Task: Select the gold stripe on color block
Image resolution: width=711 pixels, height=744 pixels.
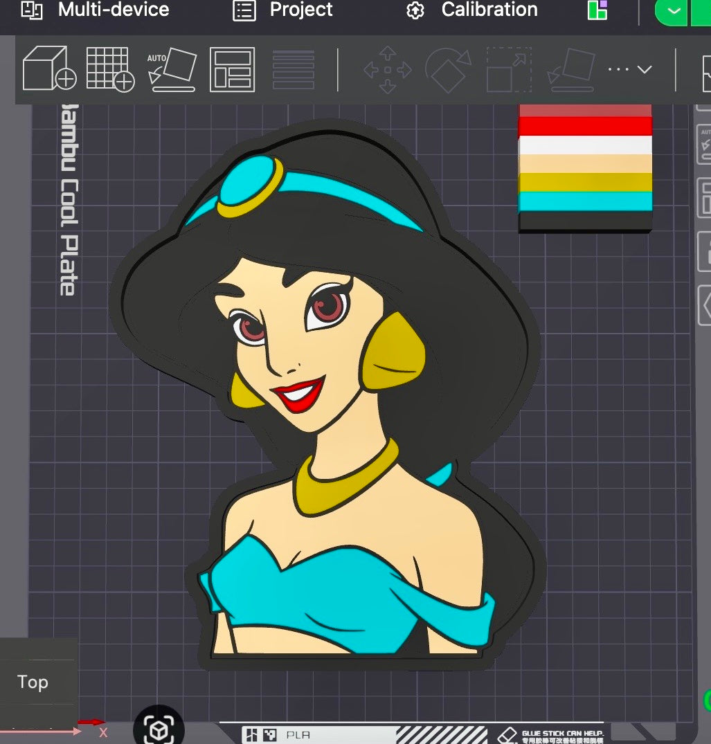Action: click(x=585, y=182)
